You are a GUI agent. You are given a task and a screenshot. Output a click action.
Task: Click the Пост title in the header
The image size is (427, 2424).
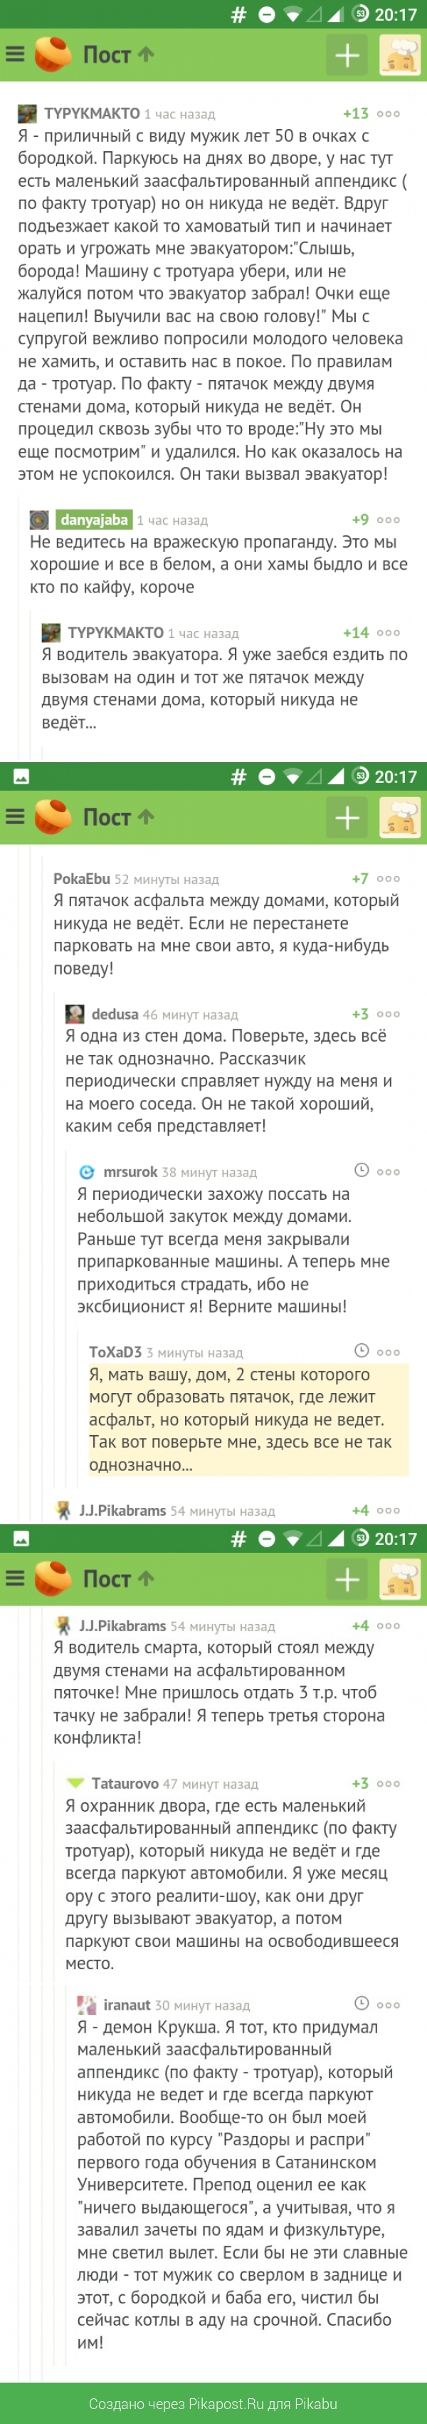point(103,55)
